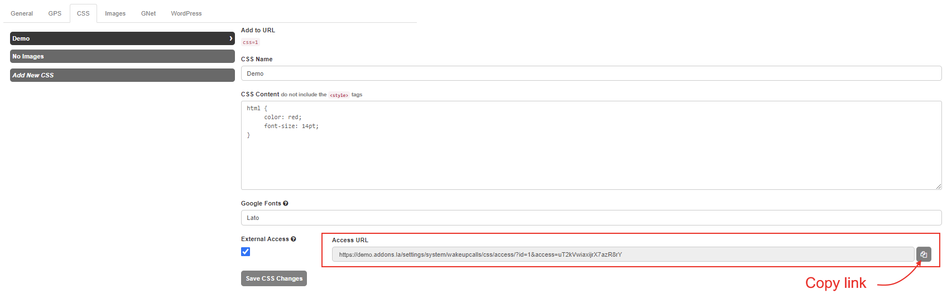Screen dimensions: 947x299
Task: Switch to the WordPress tab
Action: [186, 13]
